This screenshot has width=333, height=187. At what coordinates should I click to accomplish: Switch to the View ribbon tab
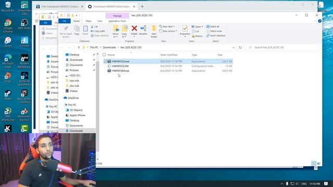point(99,21)
